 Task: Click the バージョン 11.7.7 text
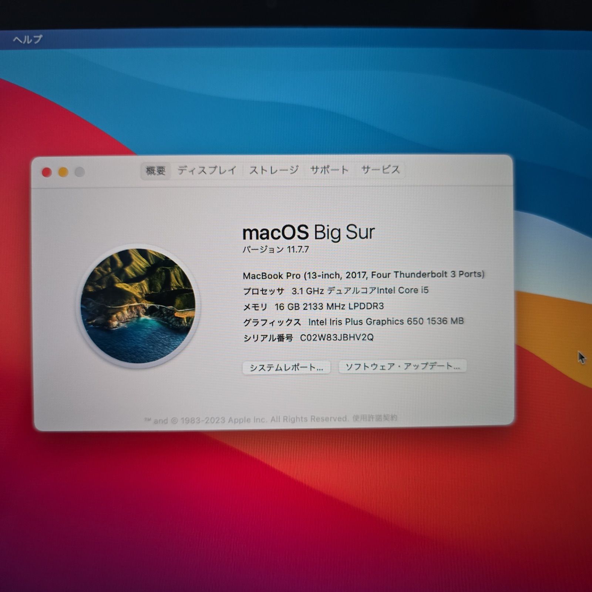(276, 249)
